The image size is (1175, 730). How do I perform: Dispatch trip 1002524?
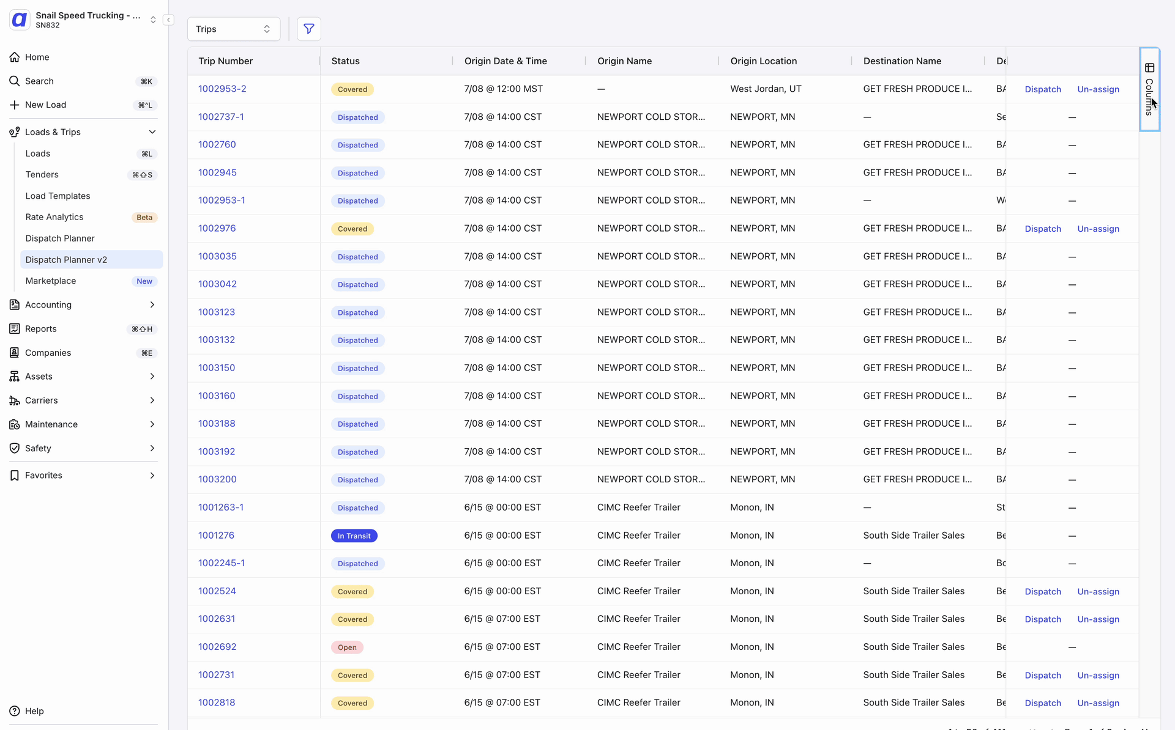tap(1043, 591)
